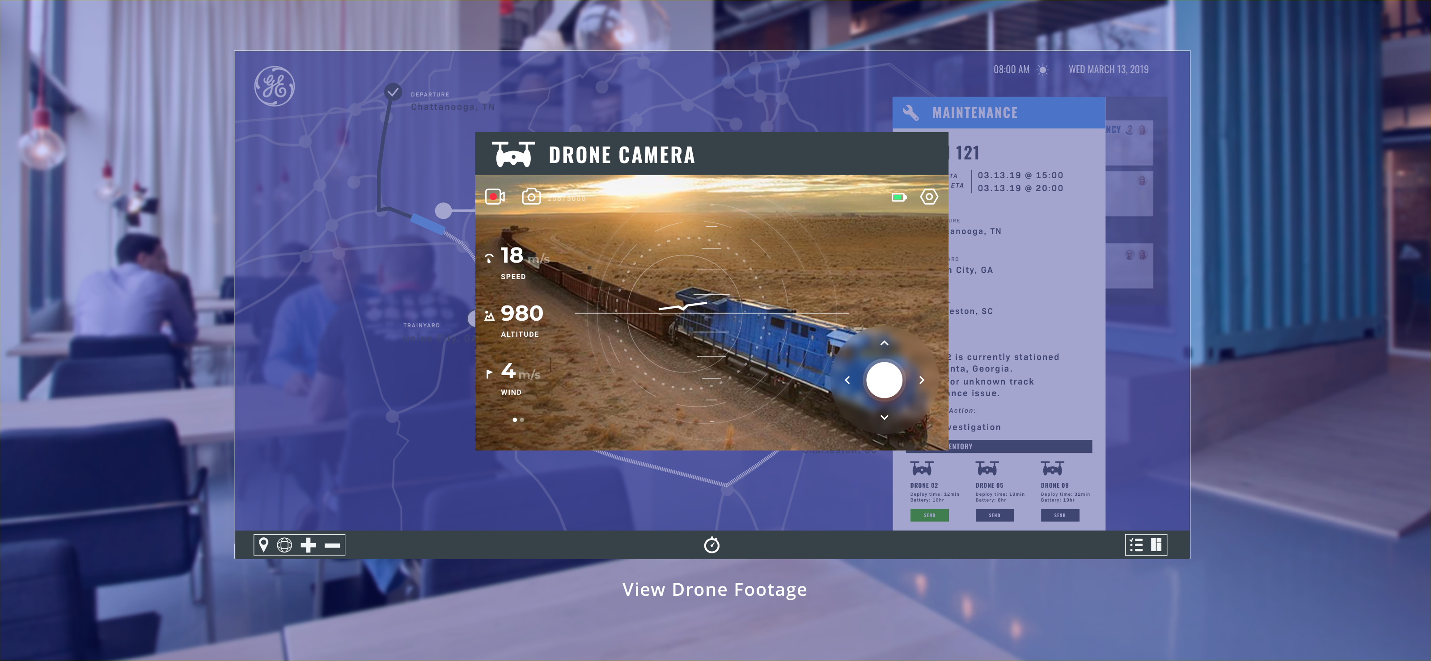
Task: Open drone camera settings hexagon icon
Action: 929,197
